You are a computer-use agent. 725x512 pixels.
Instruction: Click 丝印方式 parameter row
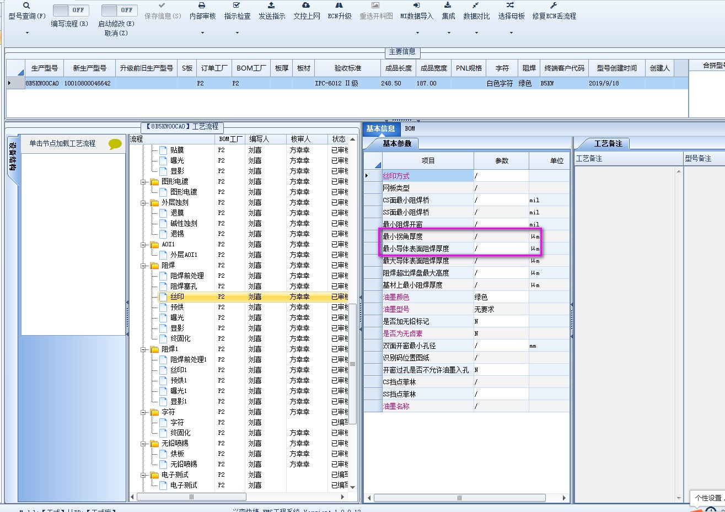(466, 176)
